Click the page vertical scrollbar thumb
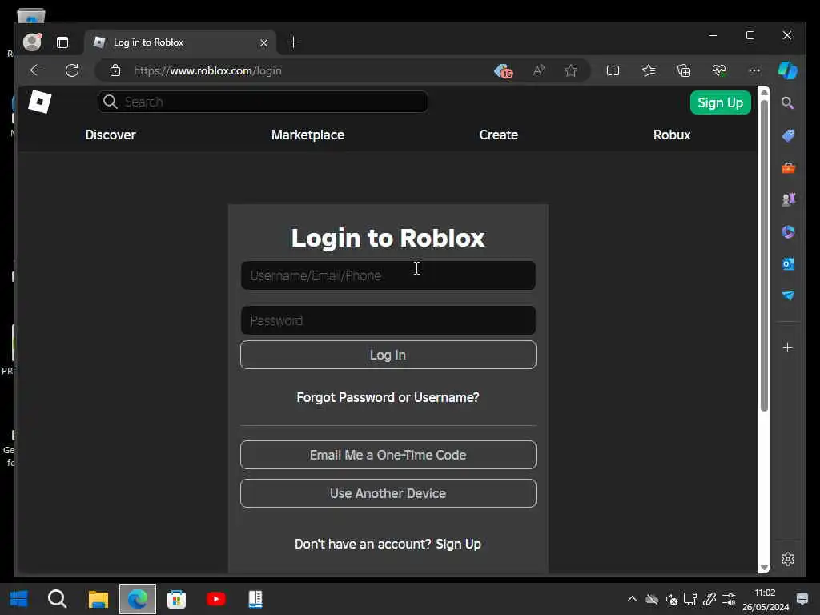 (x=764, y=255)
